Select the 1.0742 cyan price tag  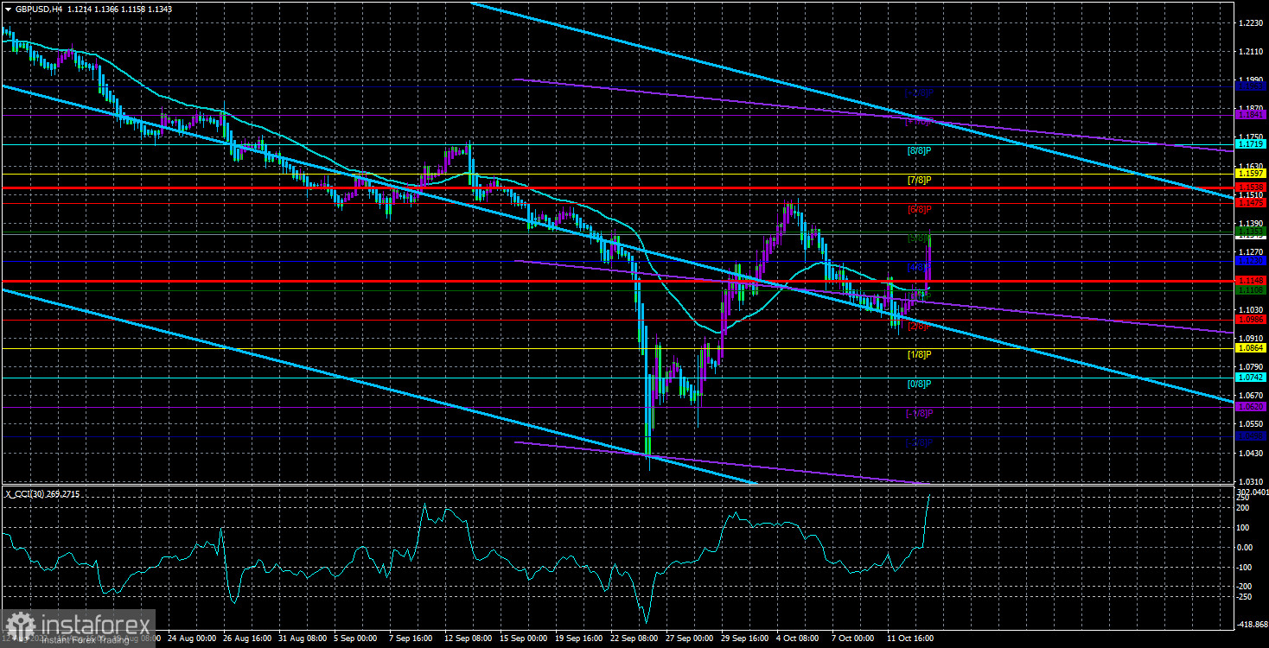1251,378
